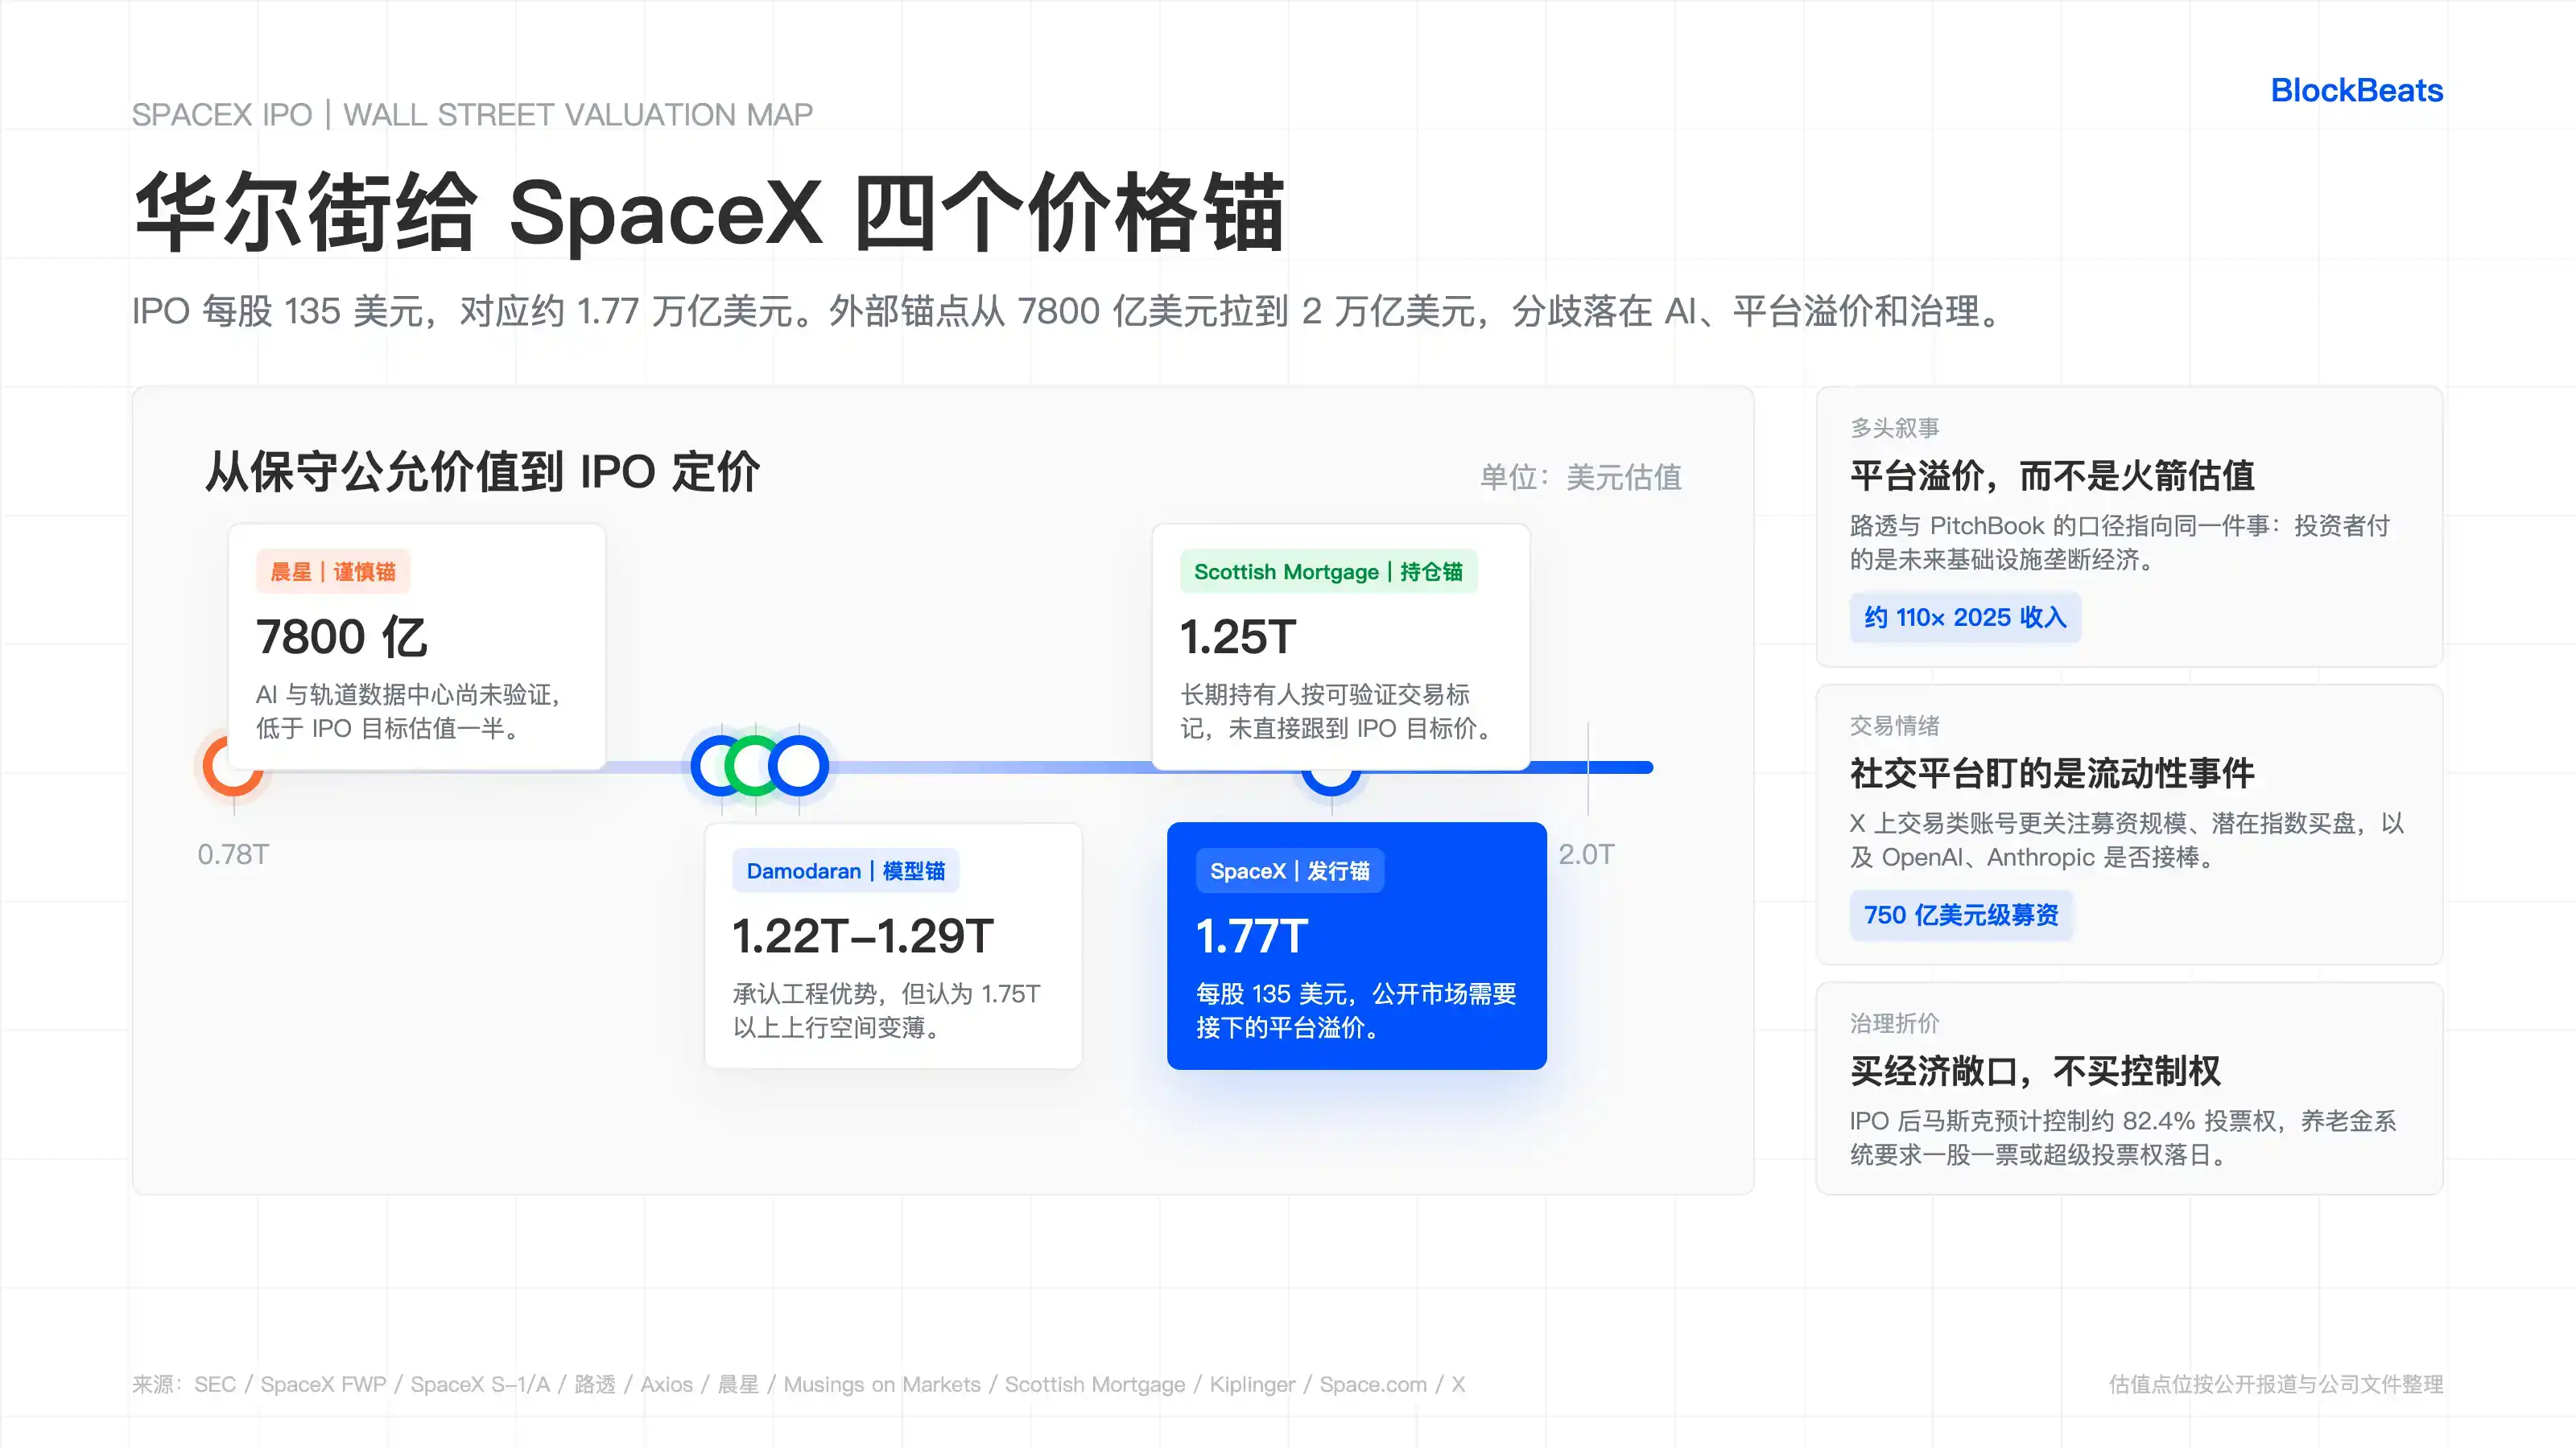The height and width of the screenshot is (1448, 2576).
Task: Click paragraph IPO 后马斯克预计控制约 82.4%
Action: pyautogui.click(x=2123, y=1137)
